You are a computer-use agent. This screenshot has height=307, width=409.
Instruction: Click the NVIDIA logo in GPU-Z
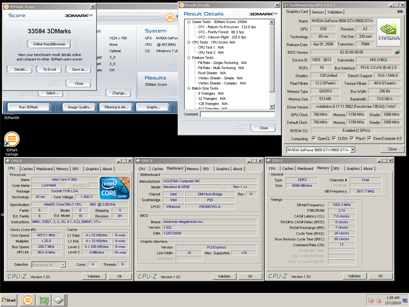coord(389,33)
